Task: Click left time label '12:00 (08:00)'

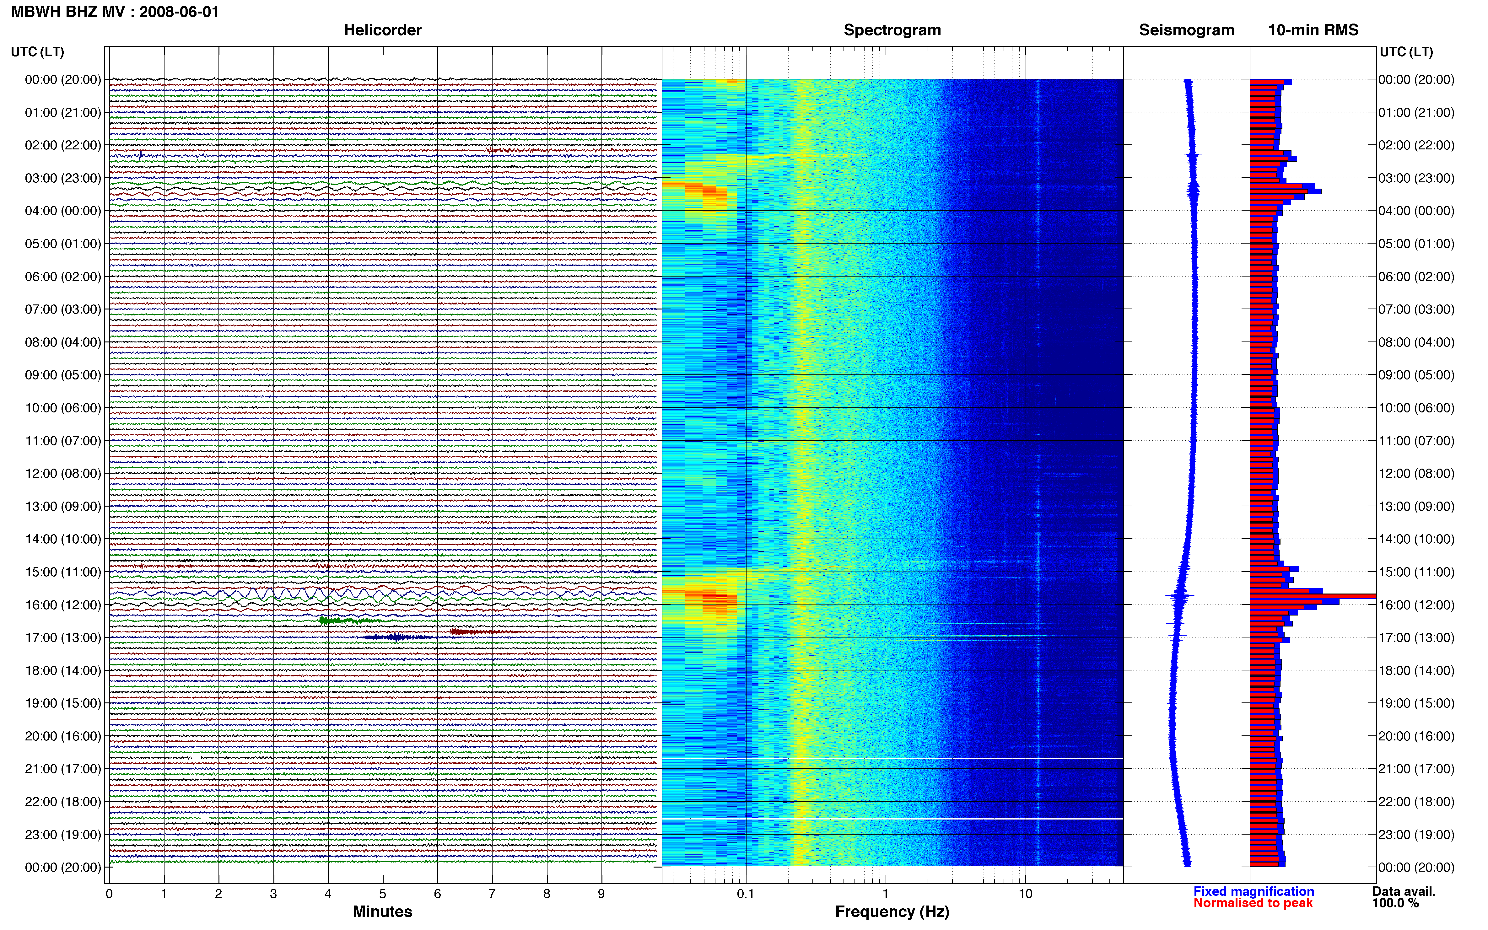Action: pyautogui.click(x=63, y=473)
